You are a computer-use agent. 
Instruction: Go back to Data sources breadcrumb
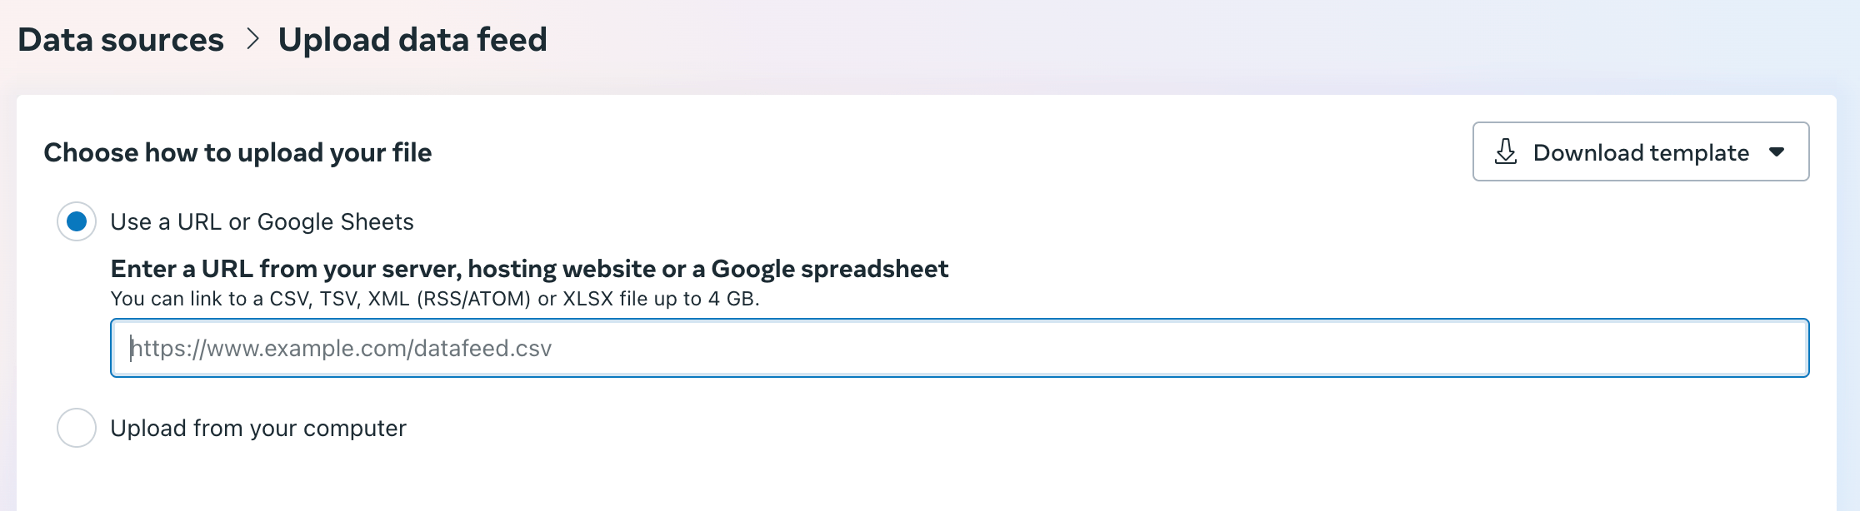pyautogui.click(x=121, y=40)
